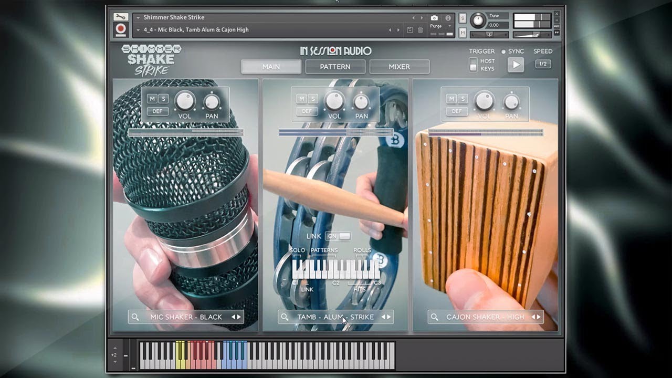Click the header volume slider
The width and height of the screenshot is (672, 378).
click(532, 34)
